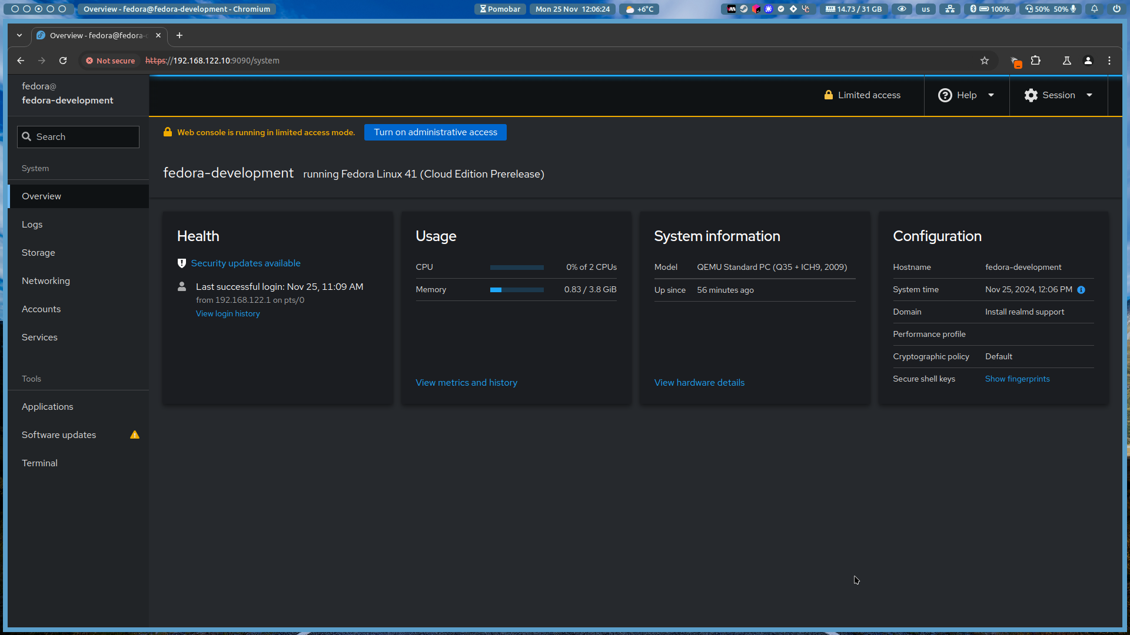The width and height of the screenshot is (1130, 635).
Task: Switch to the third workspace indicator
Action: pos(38,9)
